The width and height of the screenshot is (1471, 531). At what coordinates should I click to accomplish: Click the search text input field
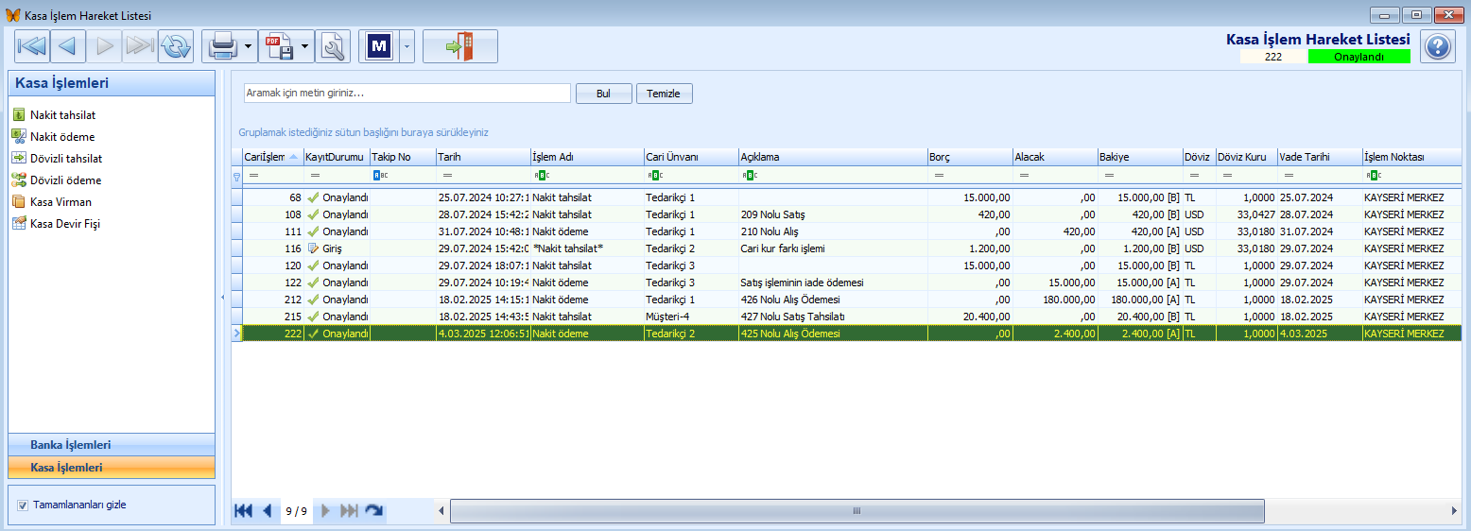click(x=407, y=94)
